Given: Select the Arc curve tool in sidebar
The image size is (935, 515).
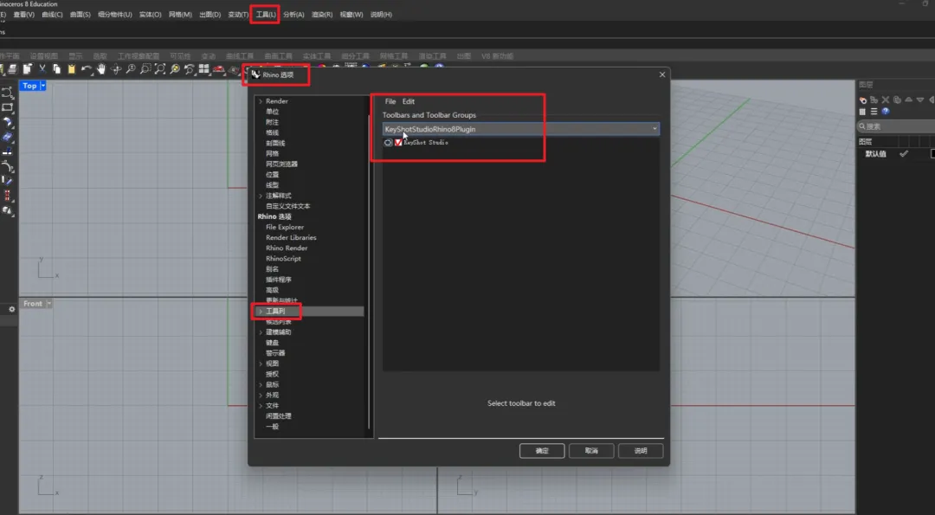Looking at the screenshot, I should (x=7, y=93).
